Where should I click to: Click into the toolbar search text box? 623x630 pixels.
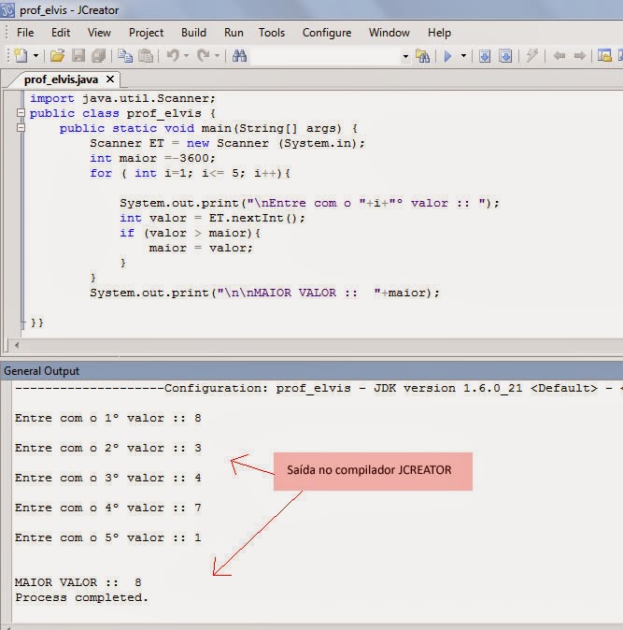(325, 56)
